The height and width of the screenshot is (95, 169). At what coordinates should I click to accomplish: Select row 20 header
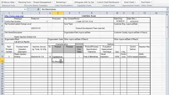(2, 79)
